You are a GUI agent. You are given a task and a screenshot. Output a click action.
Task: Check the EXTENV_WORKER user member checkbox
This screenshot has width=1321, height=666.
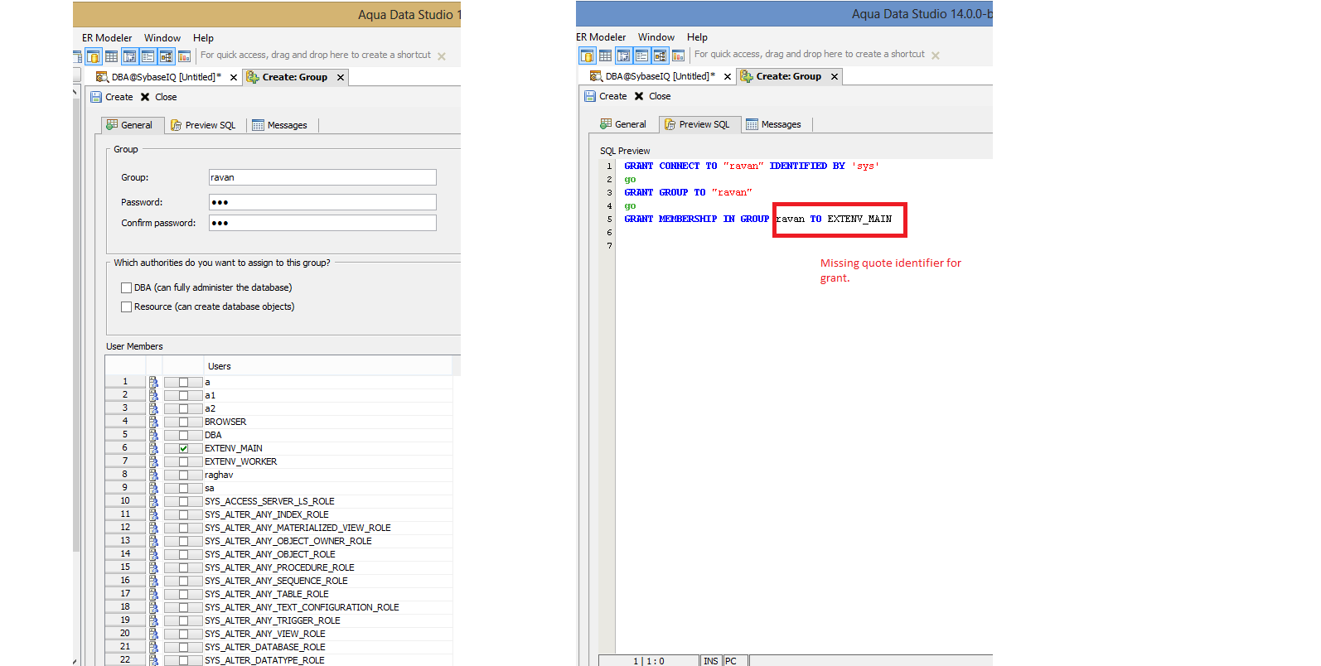pos(183,461)
